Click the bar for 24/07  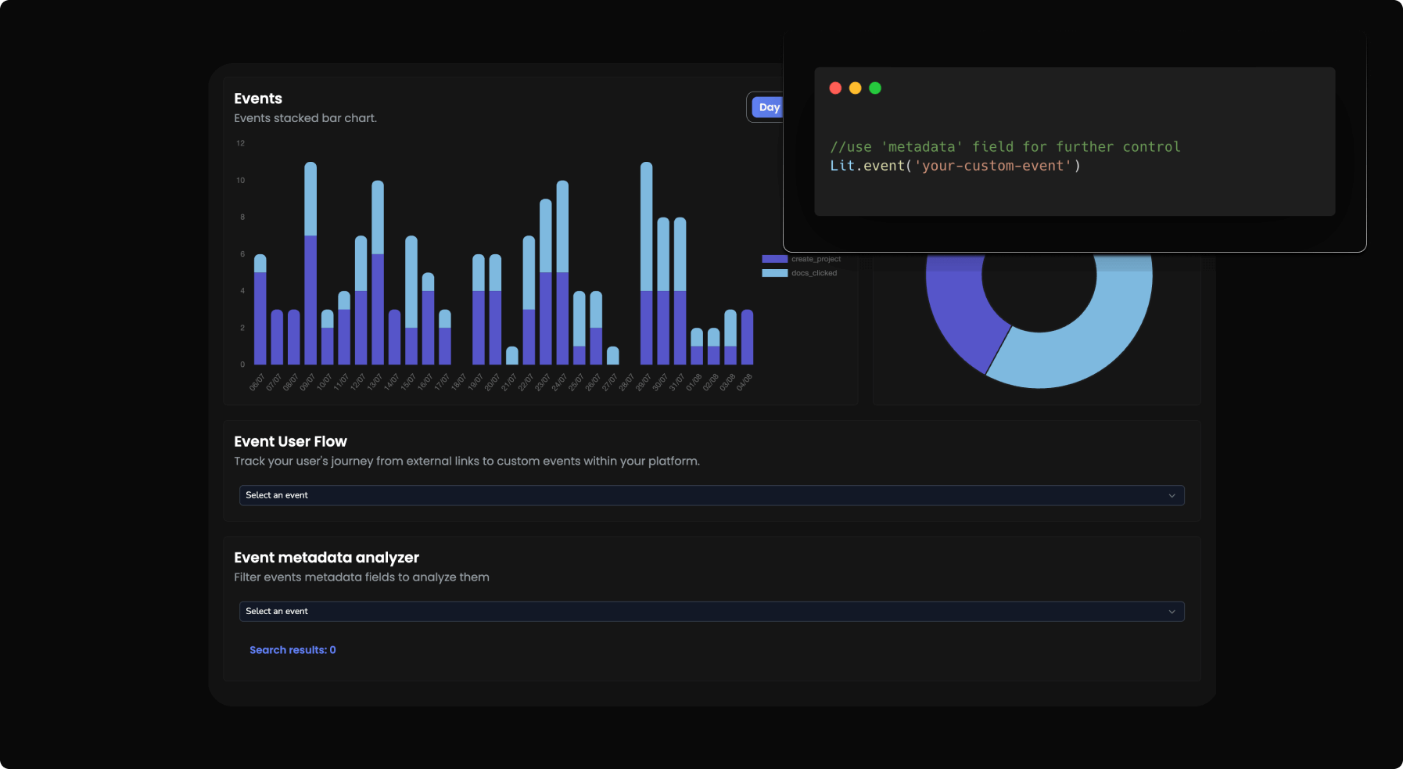tap(562, 273)
